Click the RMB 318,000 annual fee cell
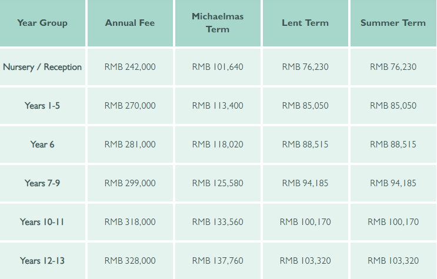The height and width of the screenshot is (279, 437). (130, 221)
